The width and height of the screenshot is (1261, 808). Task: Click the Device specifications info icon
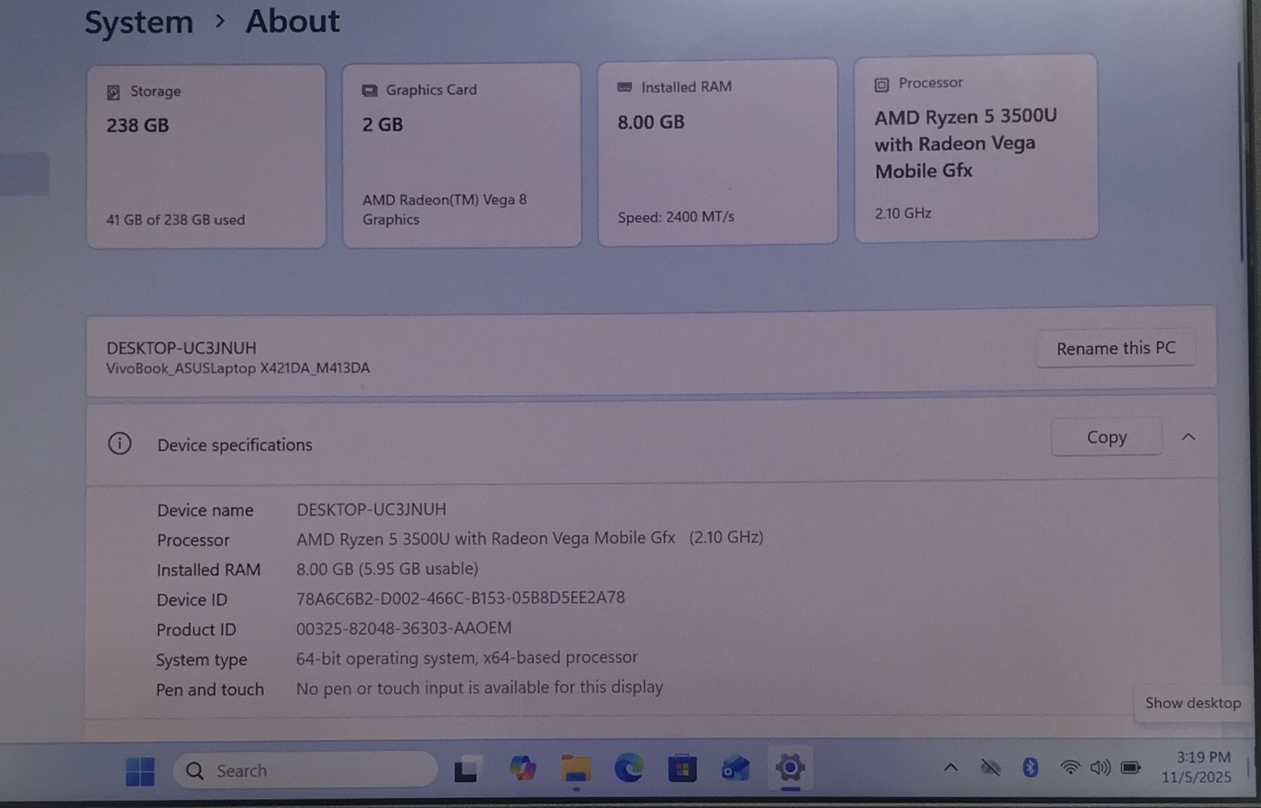(x=120, y=443)
